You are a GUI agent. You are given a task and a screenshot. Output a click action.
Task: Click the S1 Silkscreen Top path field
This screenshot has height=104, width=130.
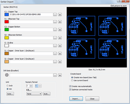[31, 22]
